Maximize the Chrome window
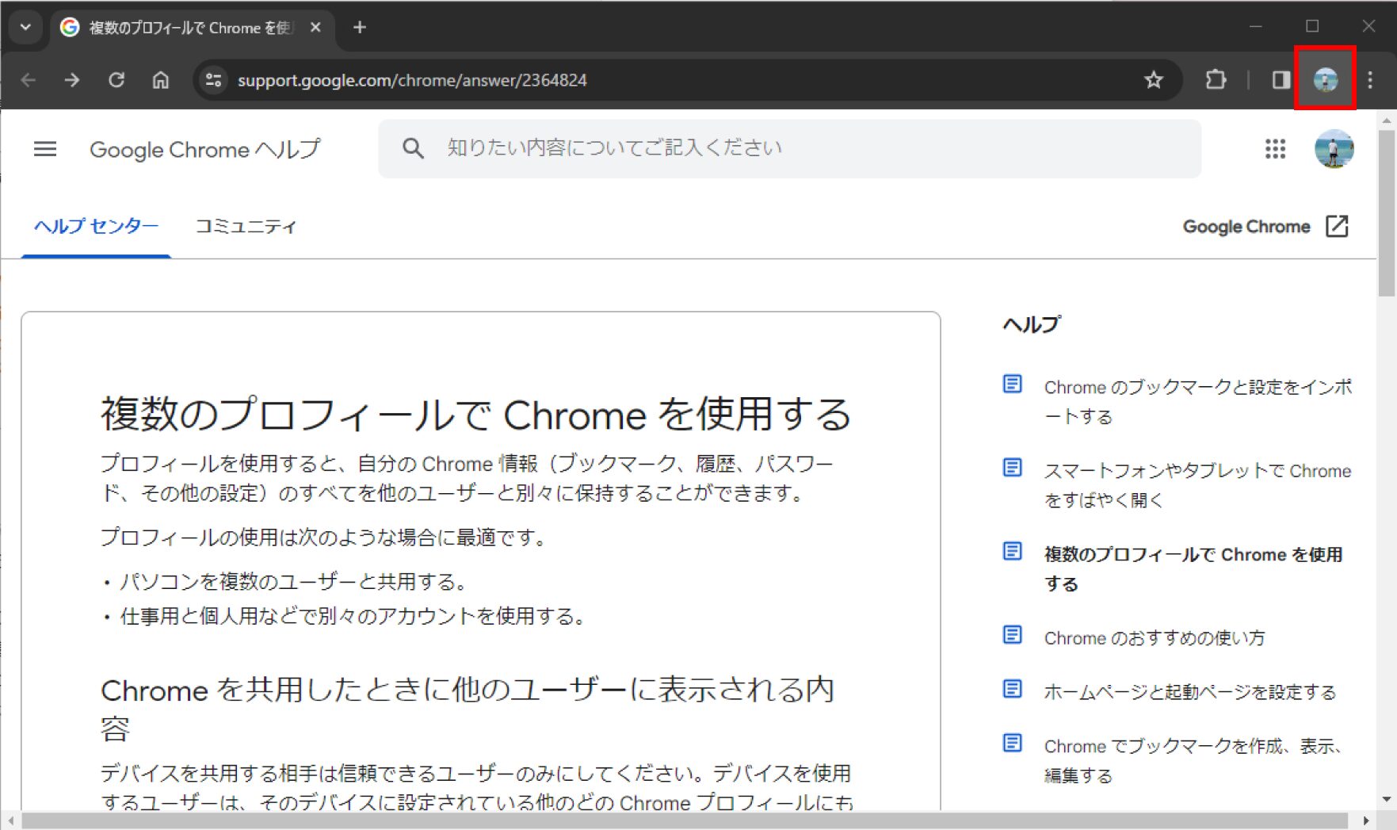The width and height of the screenshot is (1397, 830). [1312, 27]
